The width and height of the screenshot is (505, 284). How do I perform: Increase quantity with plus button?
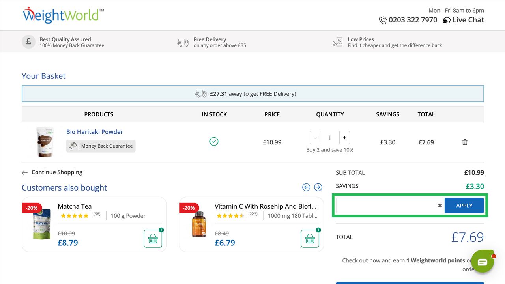click(344, 138)
